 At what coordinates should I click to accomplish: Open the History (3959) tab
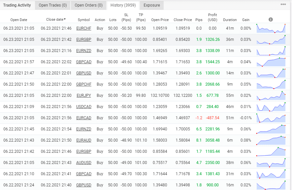point(122,5)
